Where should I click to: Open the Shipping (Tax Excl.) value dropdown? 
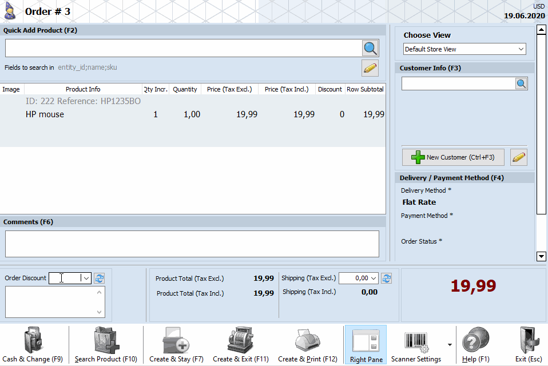point(374,279)
